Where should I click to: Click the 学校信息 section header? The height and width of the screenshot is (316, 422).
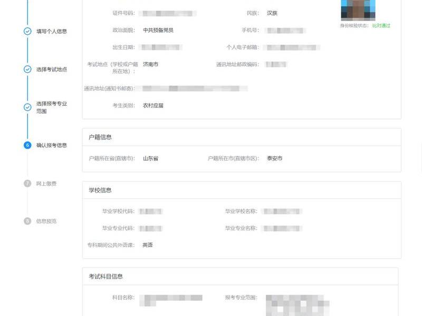(x=100, y=190)
